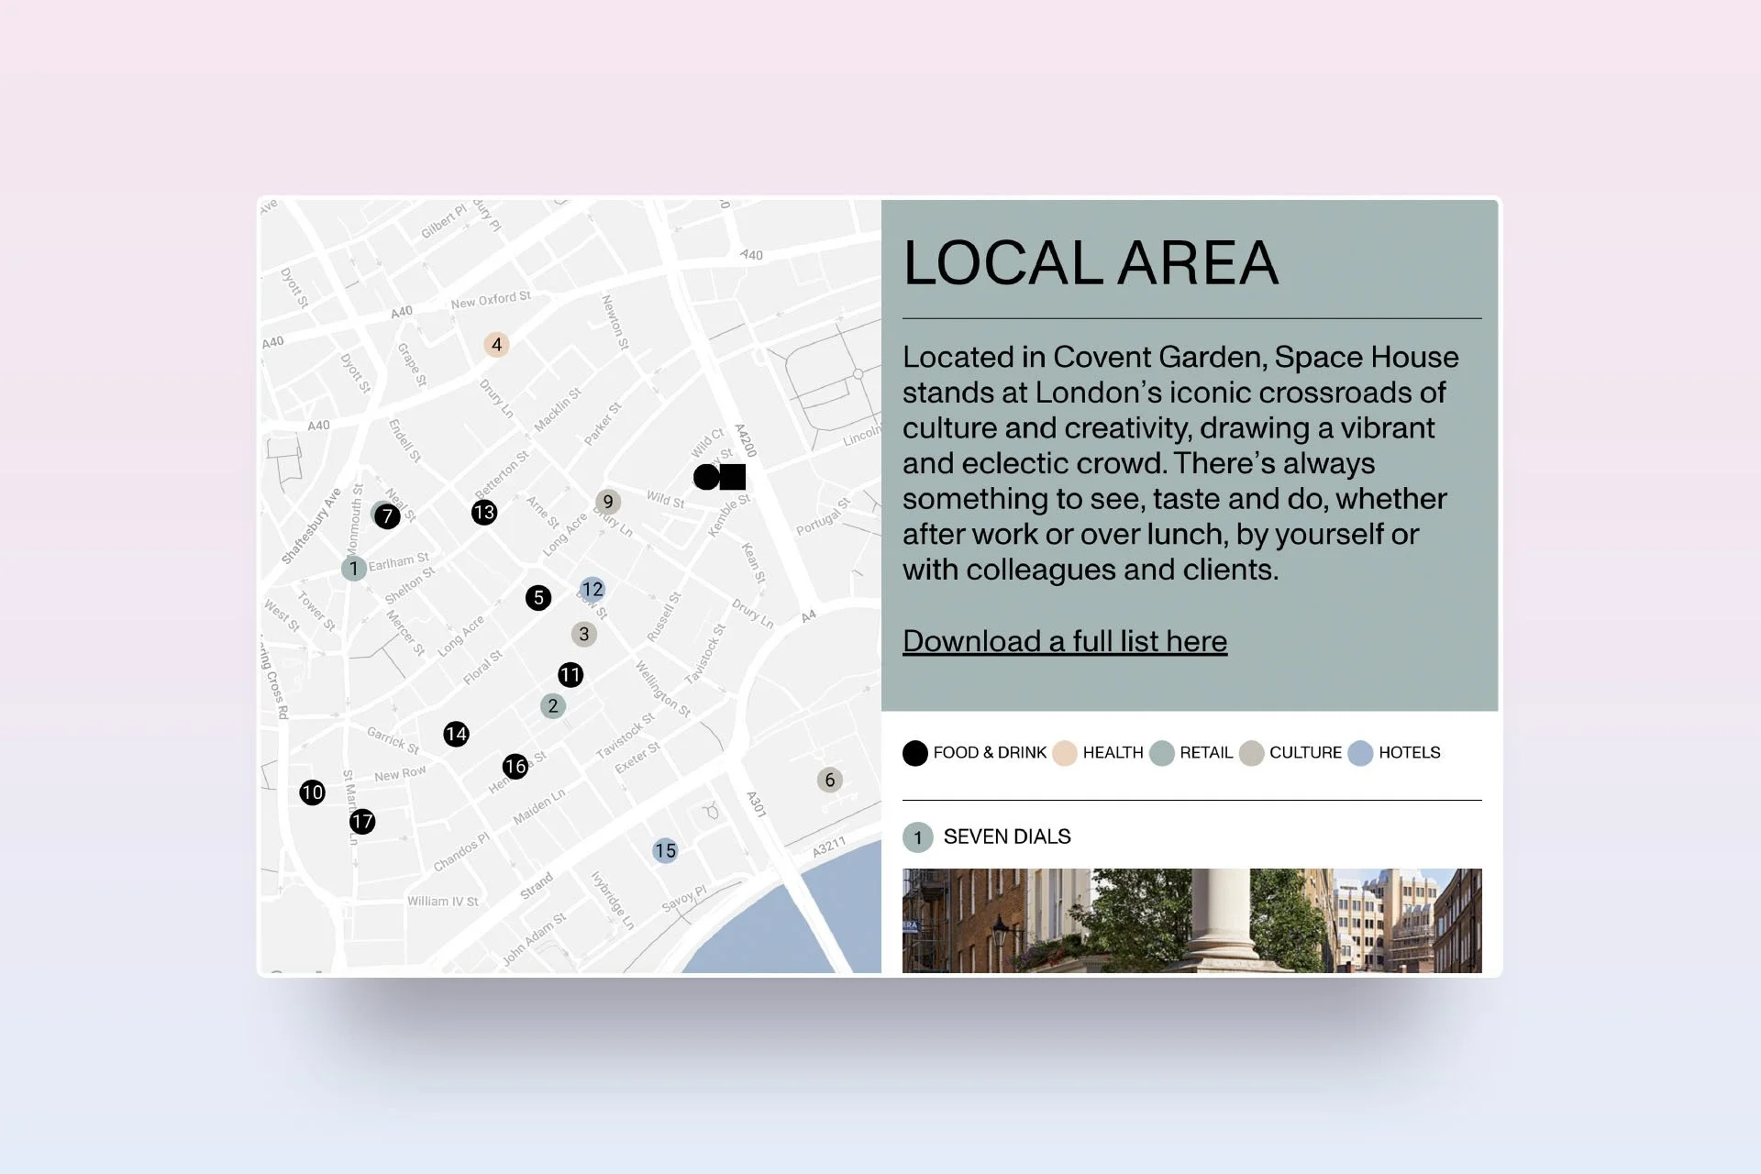Open hotel marker number 15
Screen dimensions: 1761x1174
tap(665, 850)
